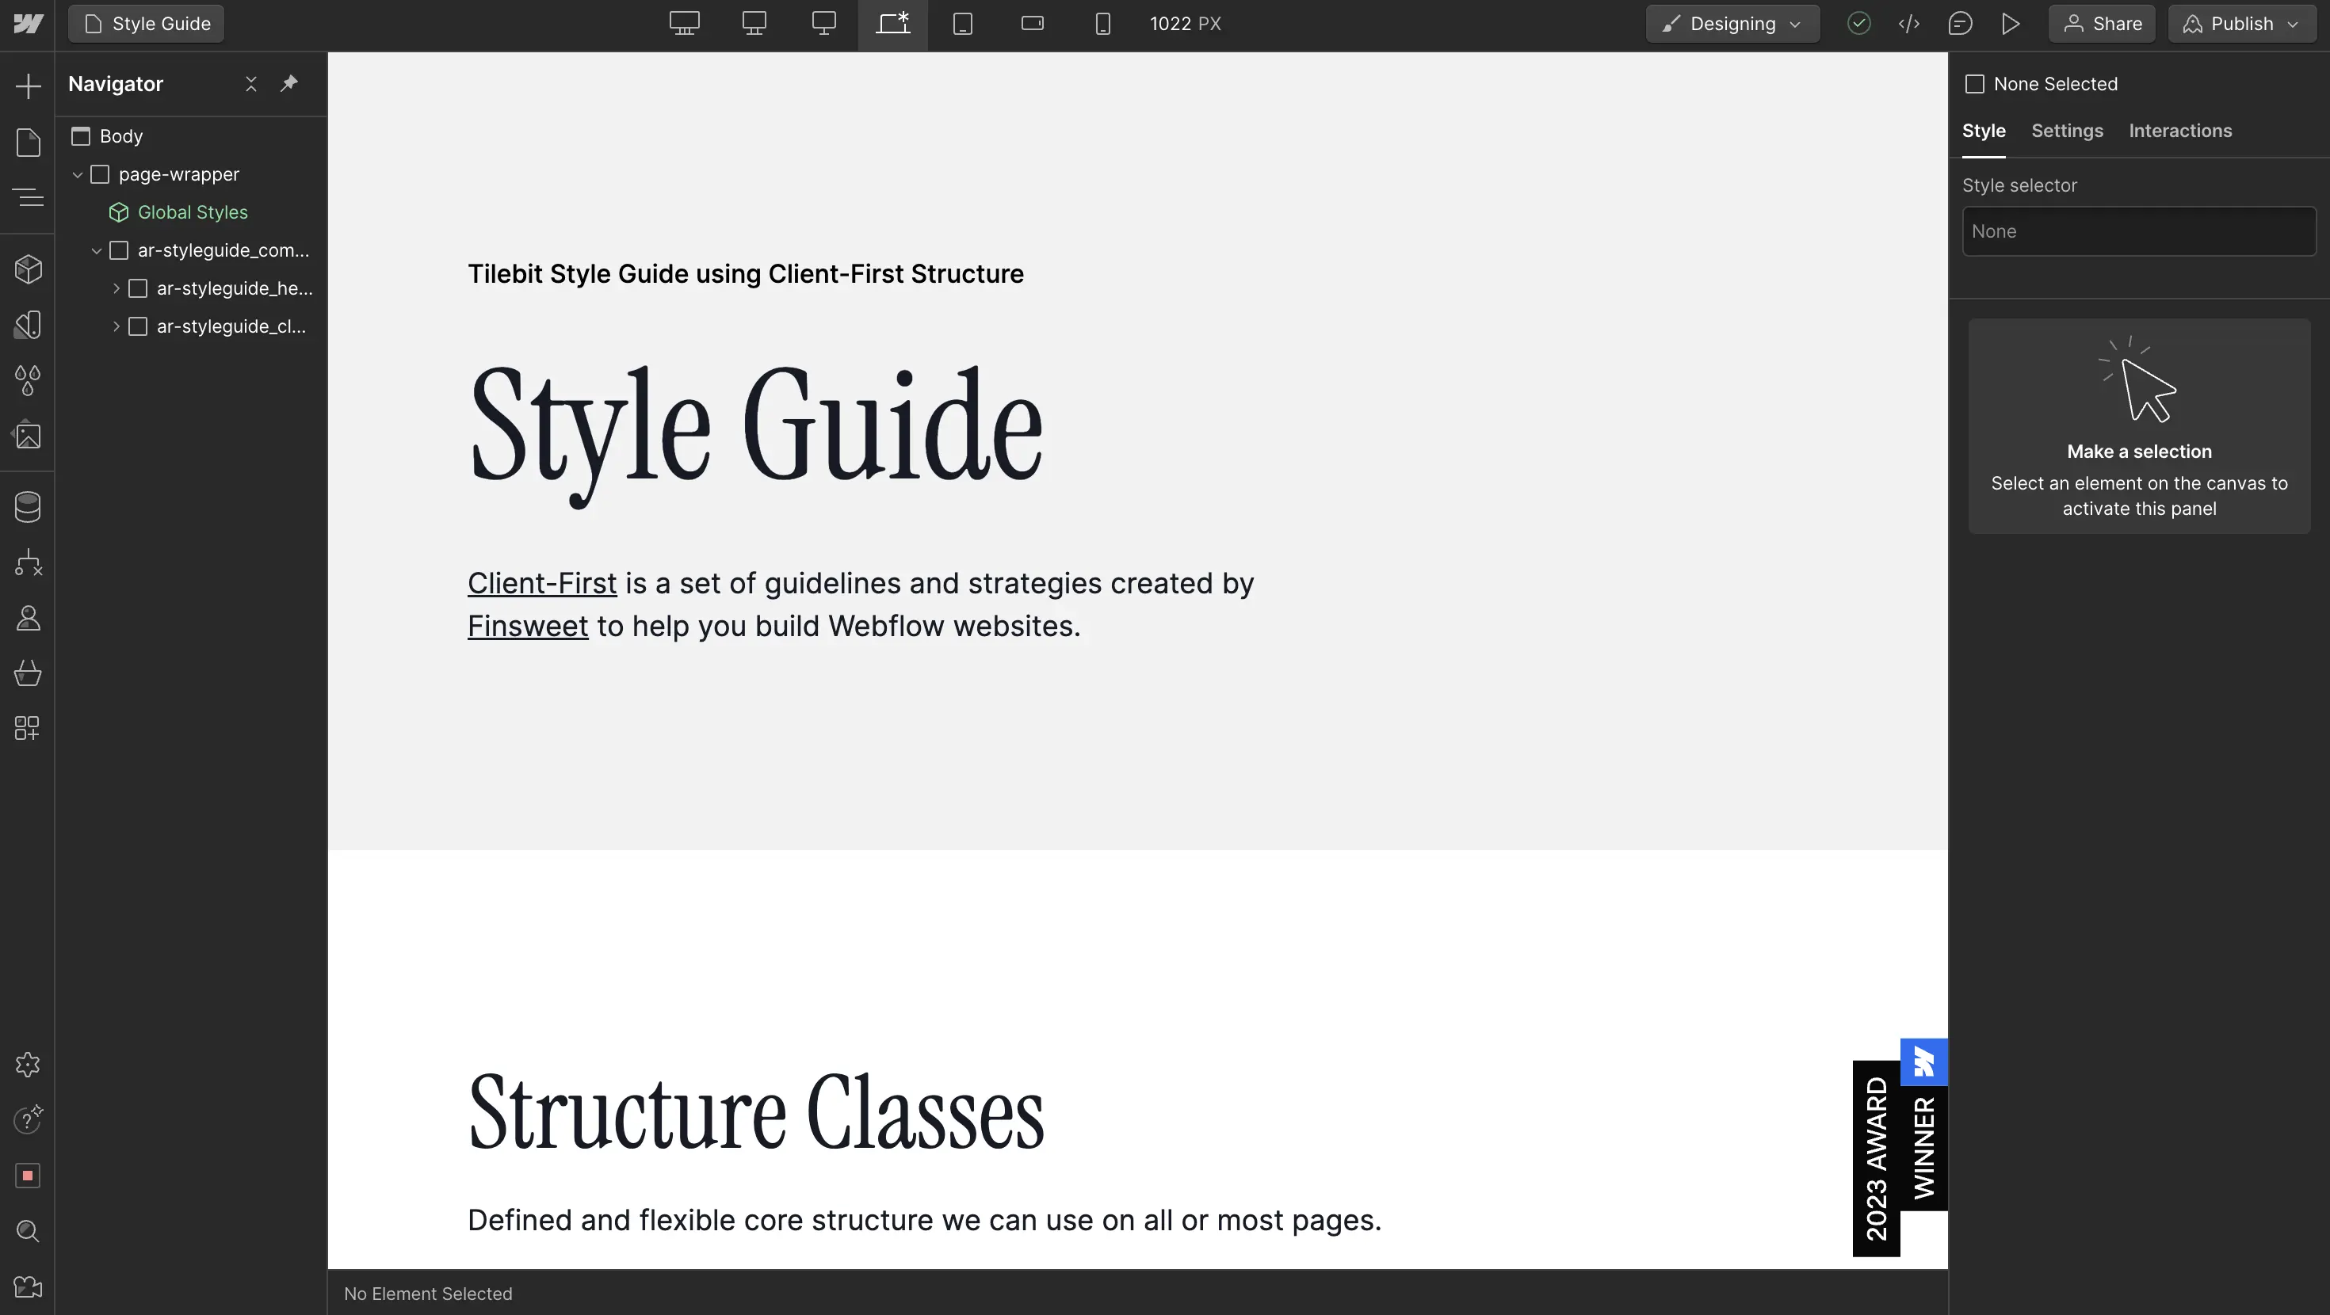Screen dimensions: 2330x1315
Task: Switch to mobile portrait breakpoint
Action: pyautogui.click(x=1102, y=24)
